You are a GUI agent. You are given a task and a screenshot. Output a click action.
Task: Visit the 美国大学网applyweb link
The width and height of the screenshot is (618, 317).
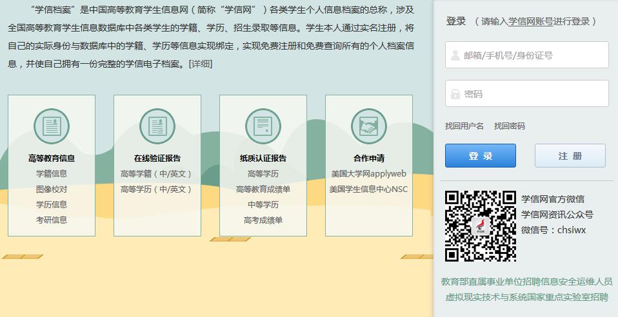coord(368,173)
